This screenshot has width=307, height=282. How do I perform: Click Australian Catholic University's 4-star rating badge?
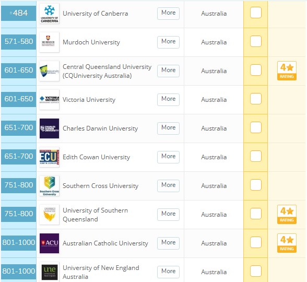pyautogui.click(x=287, y=243)
